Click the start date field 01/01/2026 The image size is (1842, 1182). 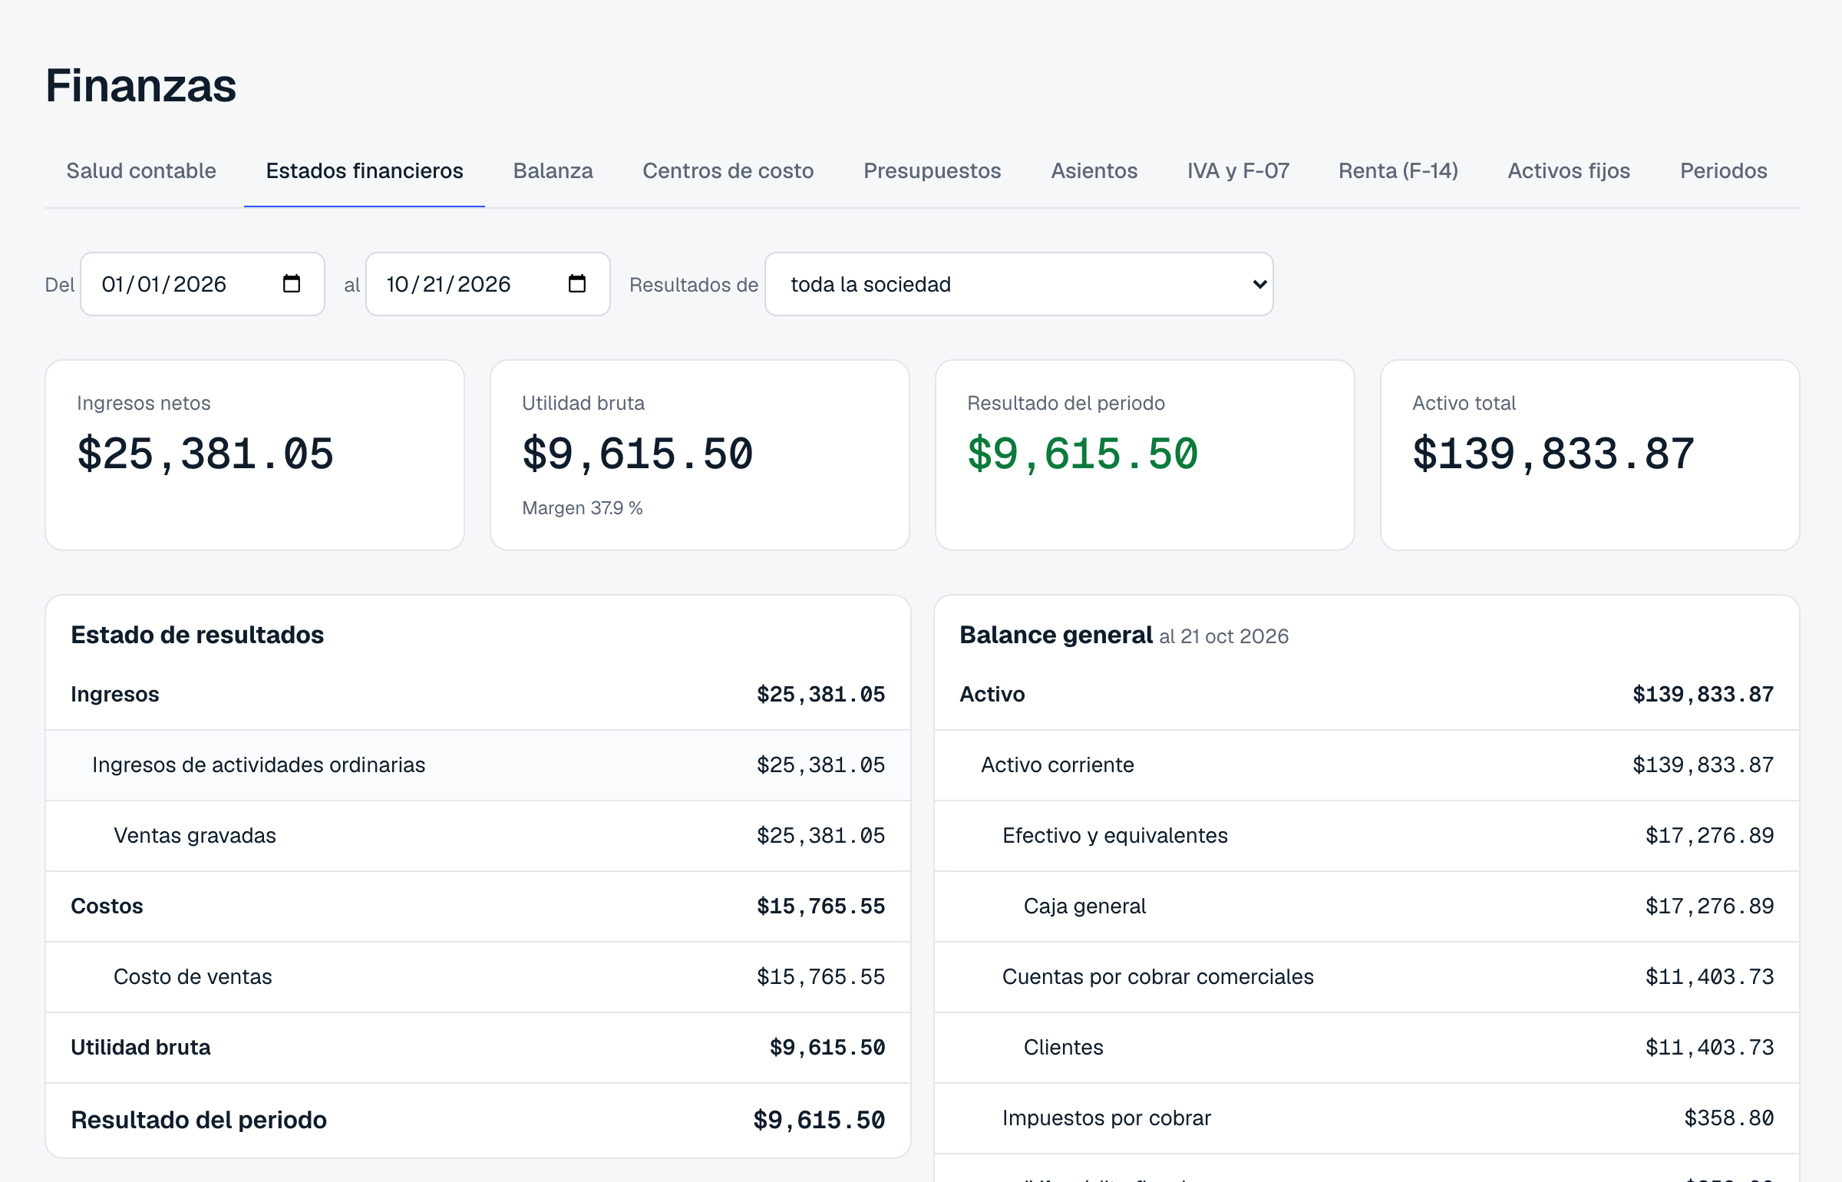pyautogui.click(x=203, y=284)
